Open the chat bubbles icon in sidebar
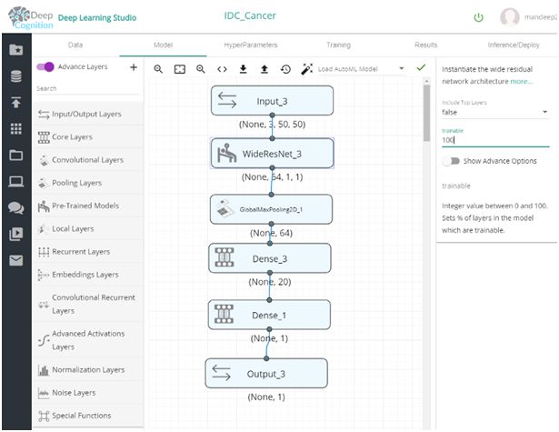The height and width of the screenshot is (432, 559). tap(15, 207)
